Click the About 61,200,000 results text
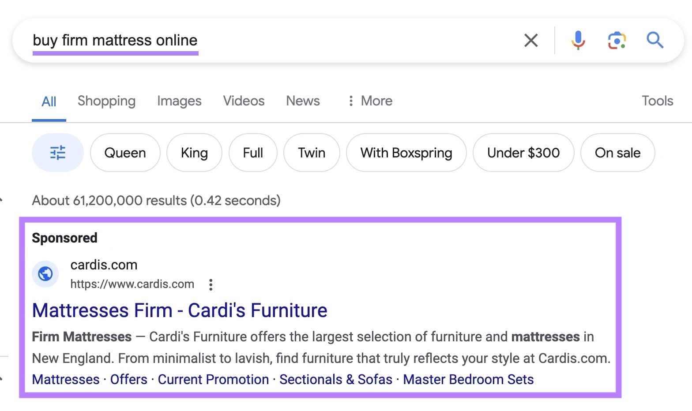This screenshot has width=692, height=411. (x=156, y=201)
